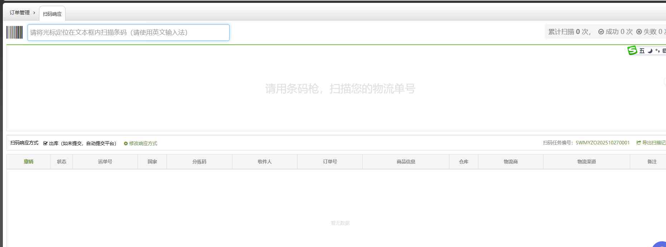666x247 pixels.
Task: Click the 五 Wubi mode indicator
Action: (642, 51)
